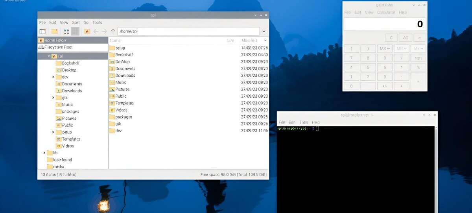Go back with the left arrow toolbar icon
472x213 pixels.
coord(96,31)
